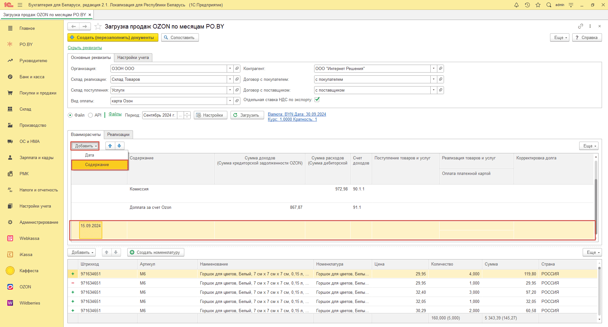Open Файлы link
This screenshot has height=327, width=608.
(x=115, y=114)
